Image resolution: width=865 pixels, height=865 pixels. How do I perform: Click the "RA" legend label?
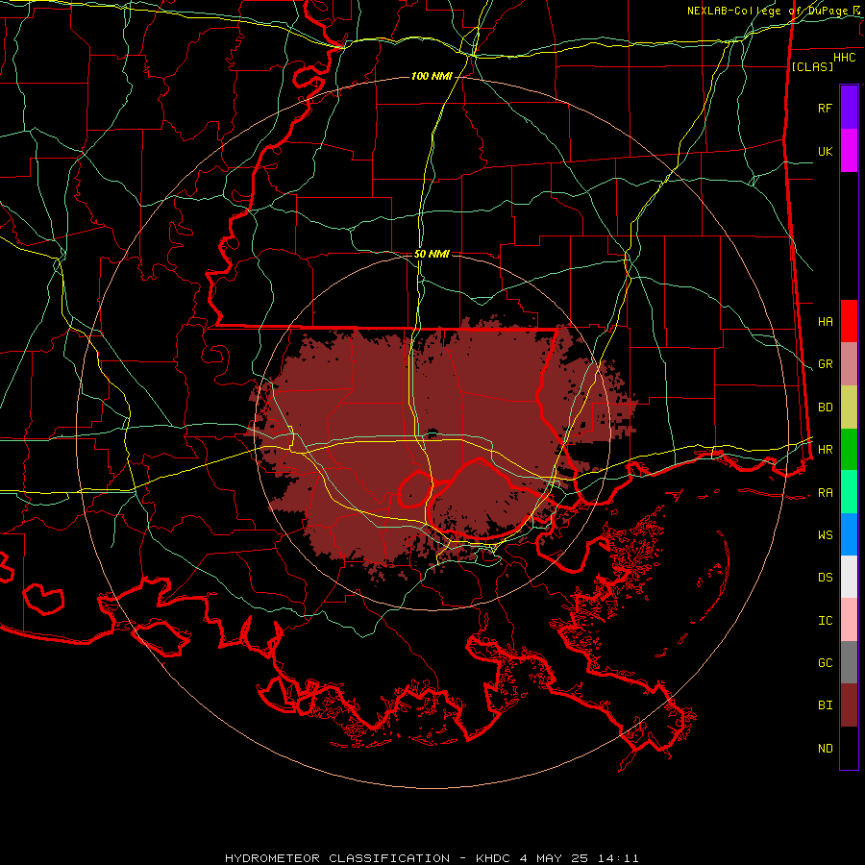click(x=825, y=493)
